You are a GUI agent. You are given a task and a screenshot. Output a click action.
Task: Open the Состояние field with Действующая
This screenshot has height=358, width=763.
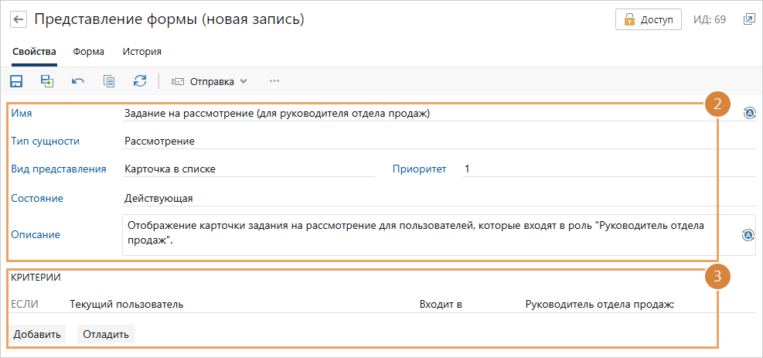point(438,199)
